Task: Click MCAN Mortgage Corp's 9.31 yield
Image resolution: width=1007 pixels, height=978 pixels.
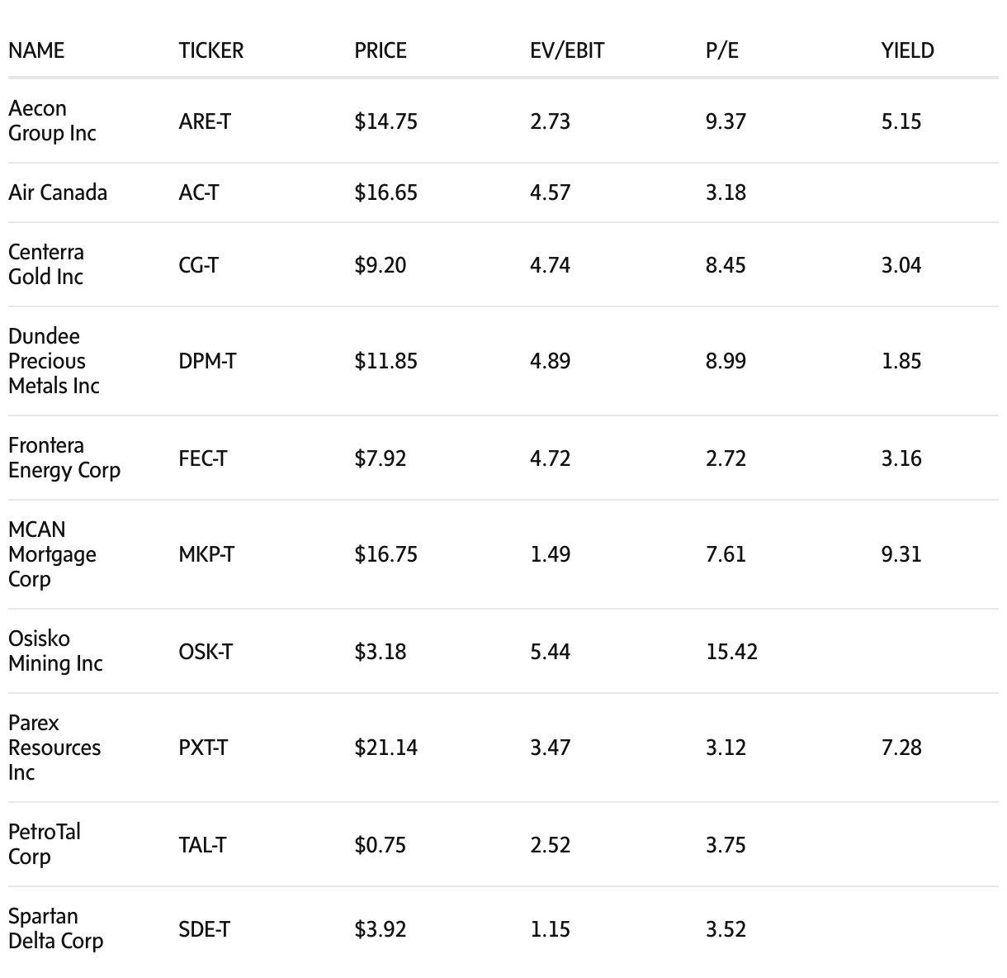Action: coord(901,554)
